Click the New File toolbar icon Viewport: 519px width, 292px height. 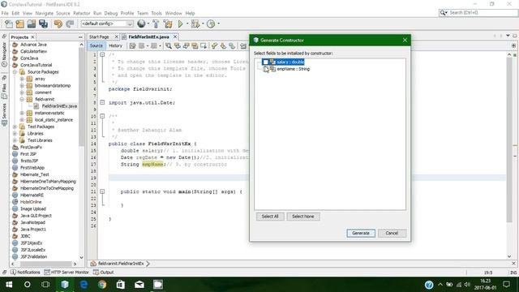click(x=9, y=24)
